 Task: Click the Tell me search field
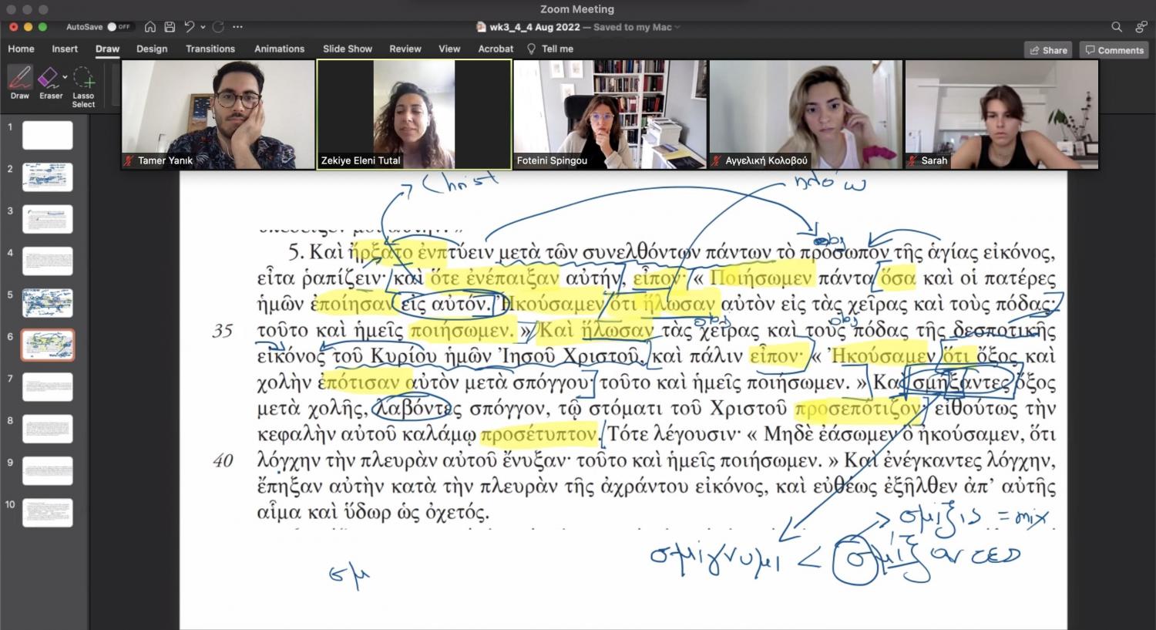(556, 49)
